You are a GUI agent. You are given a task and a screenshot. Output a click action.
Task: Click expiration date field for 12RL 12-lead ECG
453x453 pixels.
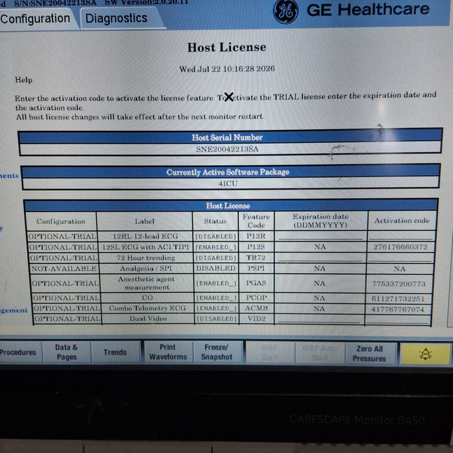point(320,236)
